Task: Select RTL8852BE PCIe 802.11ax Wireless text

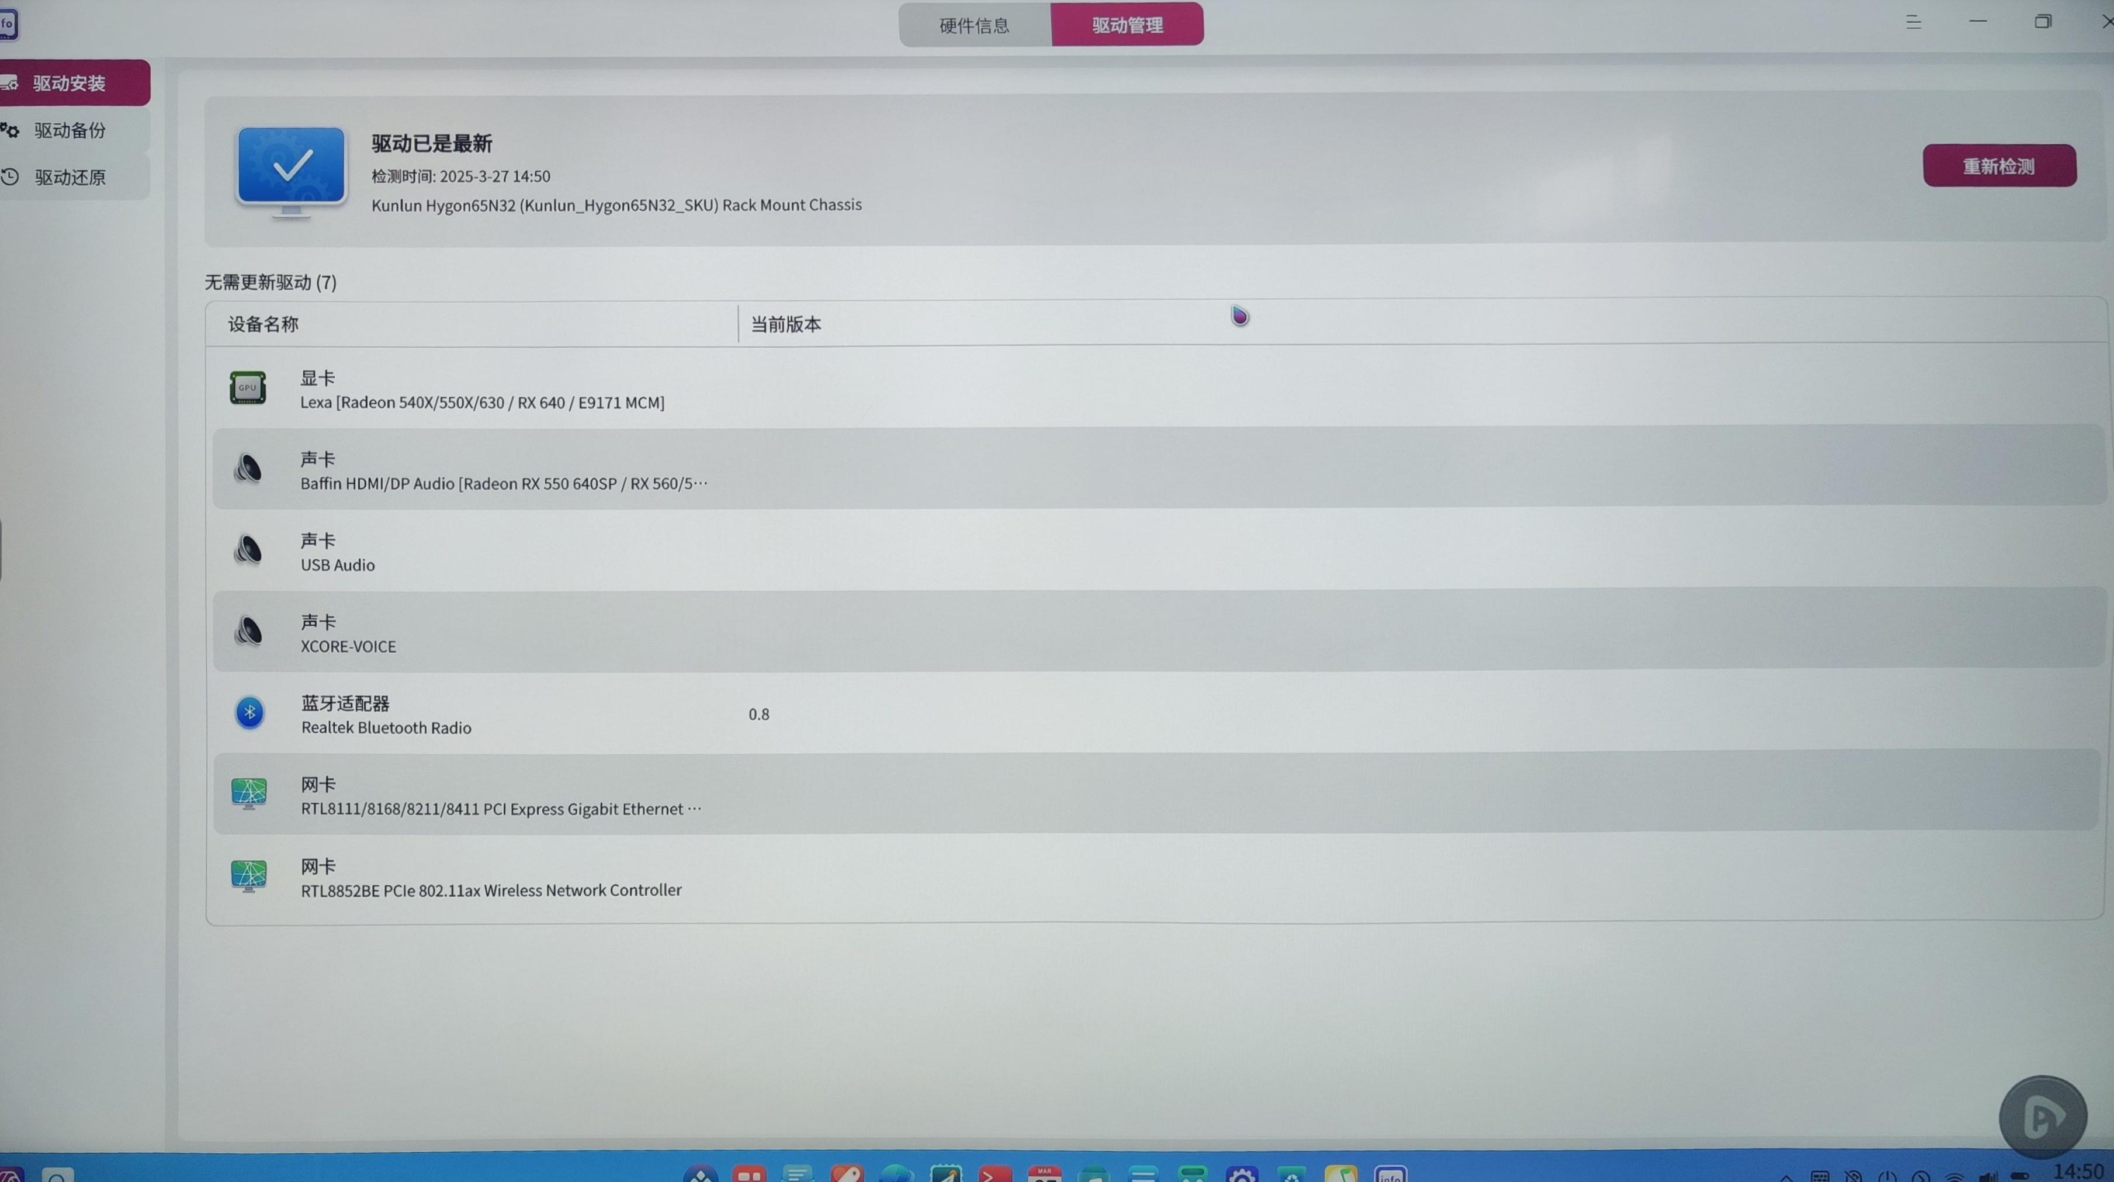Action: click(x=491, y=890)
